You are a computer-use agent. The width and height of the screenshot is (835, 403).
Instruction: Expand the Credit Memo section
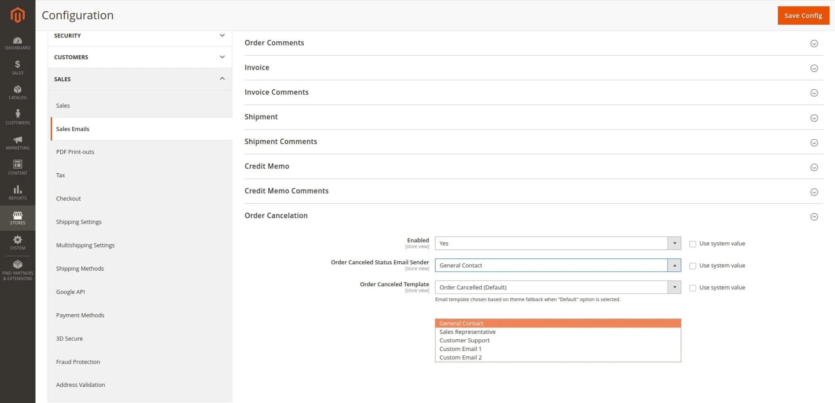pos(814,167)
